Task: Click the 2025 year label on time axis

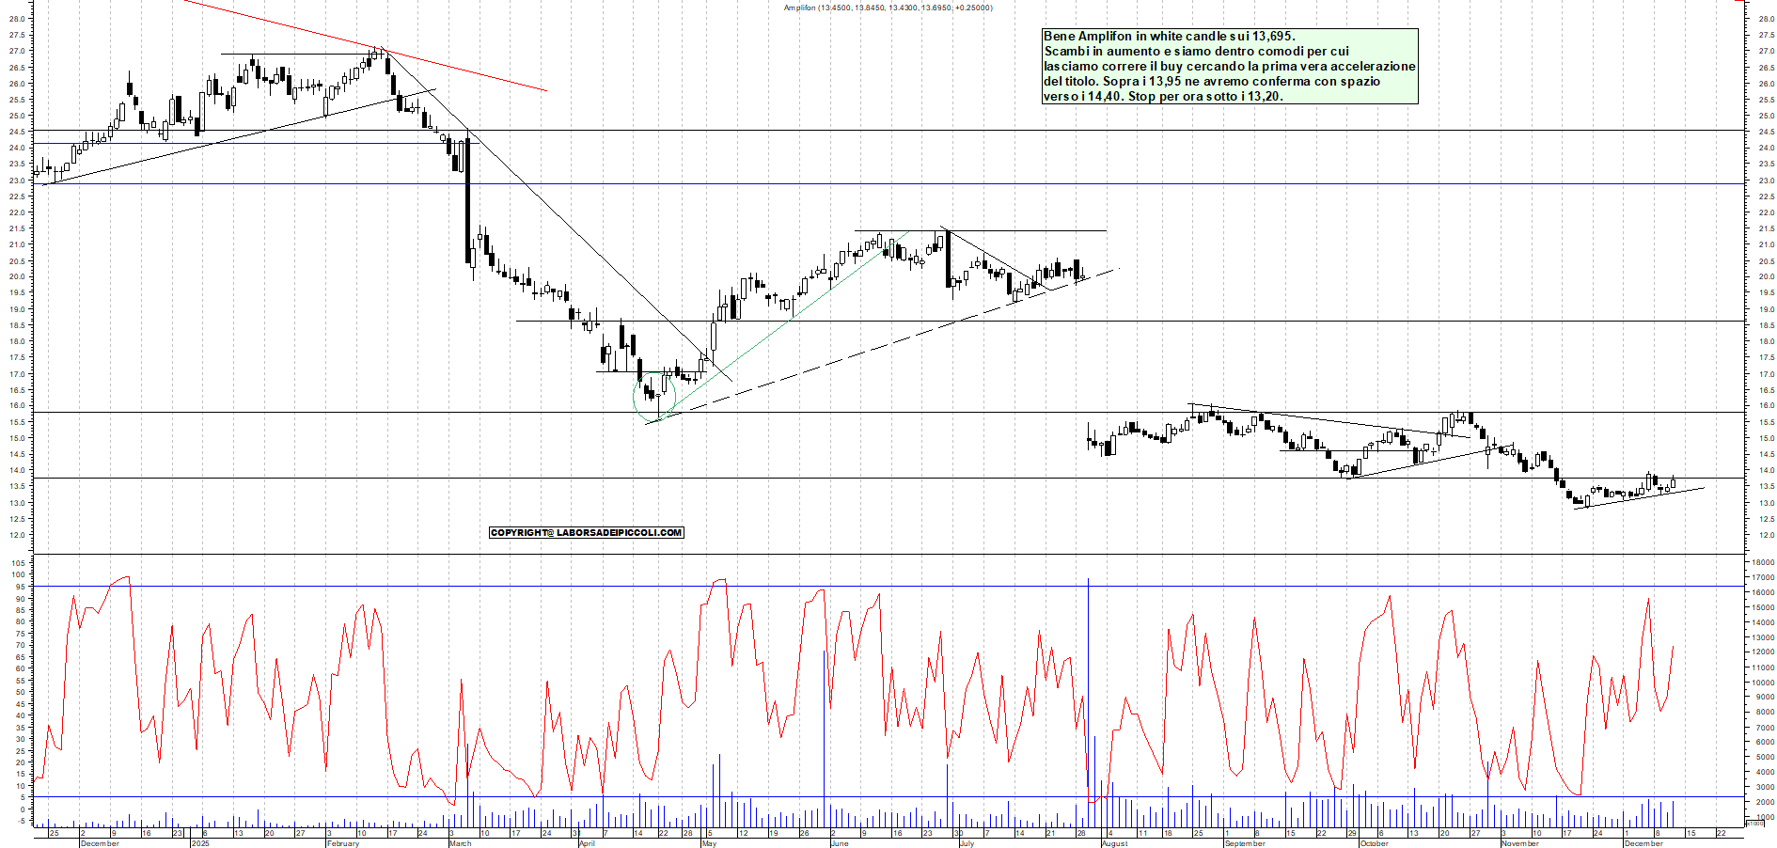Action: [200, 843]
